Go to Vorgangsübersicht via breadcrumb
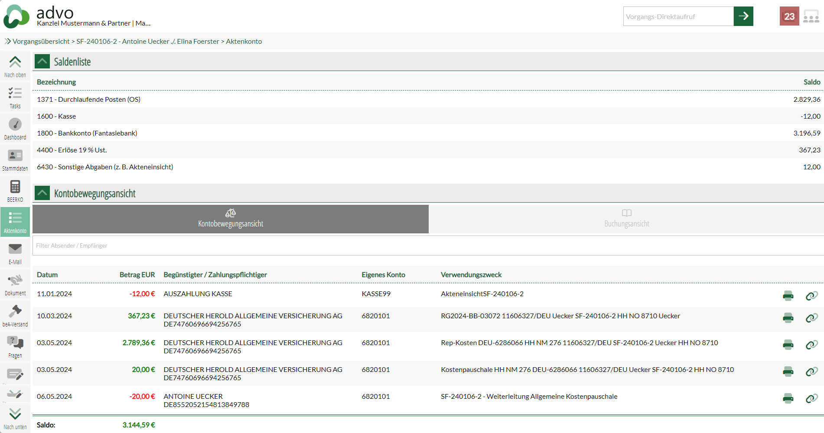This screenshot has height=433, width=824. point(41,42)
